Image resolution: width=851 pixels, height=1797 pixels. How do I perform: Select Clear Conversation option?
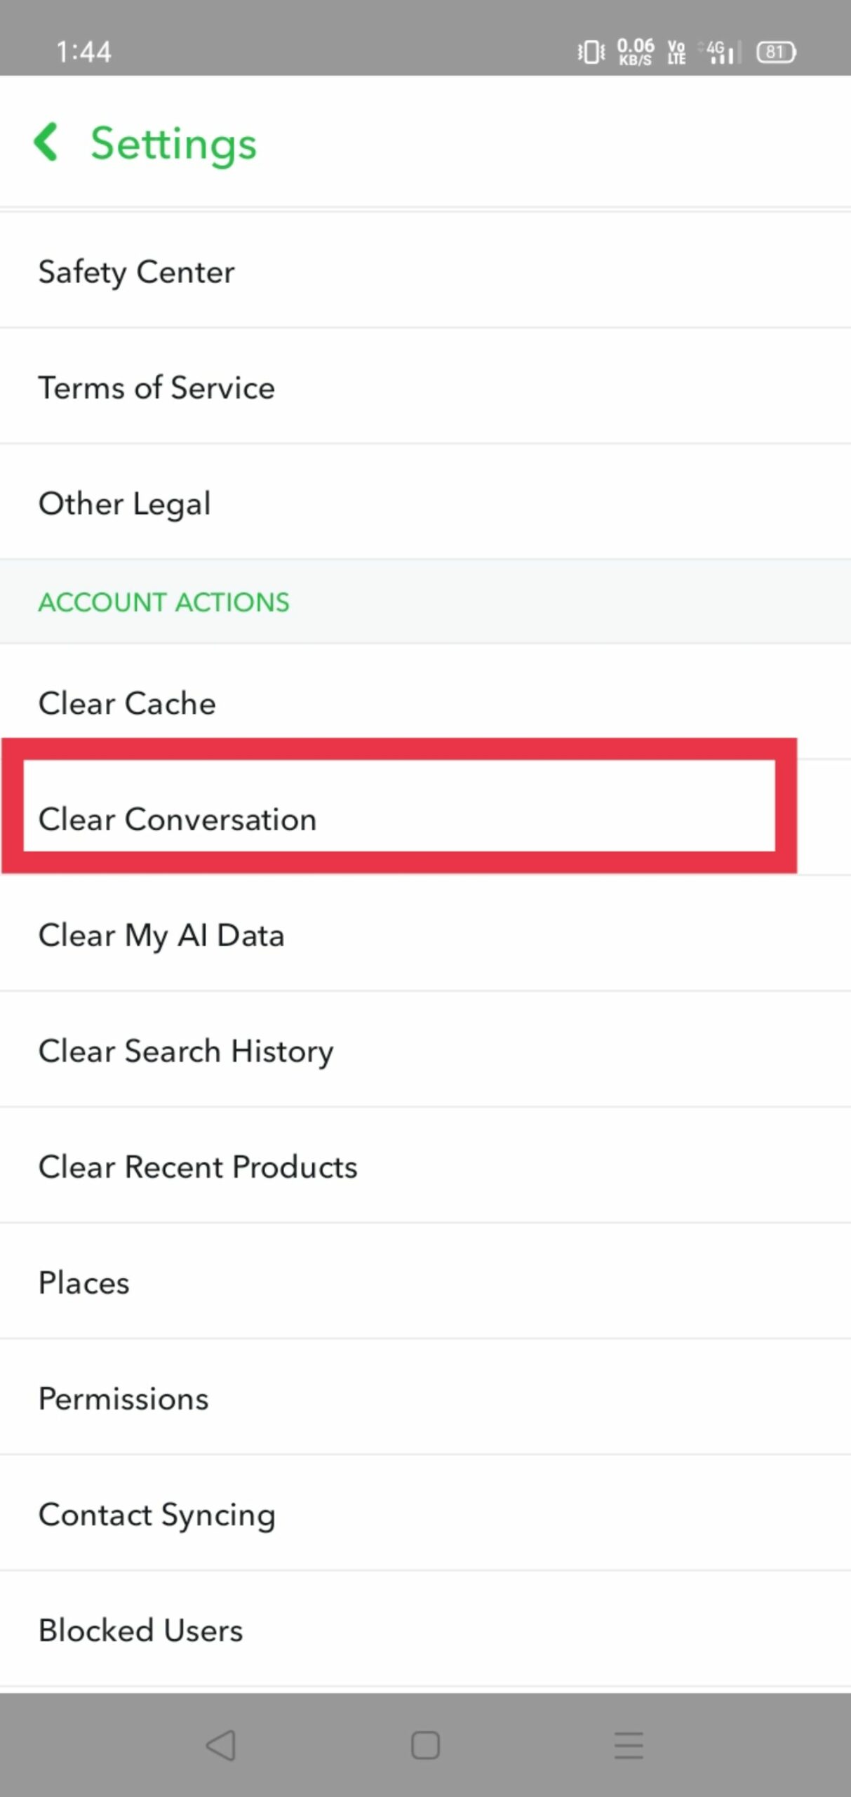point(177,818)
